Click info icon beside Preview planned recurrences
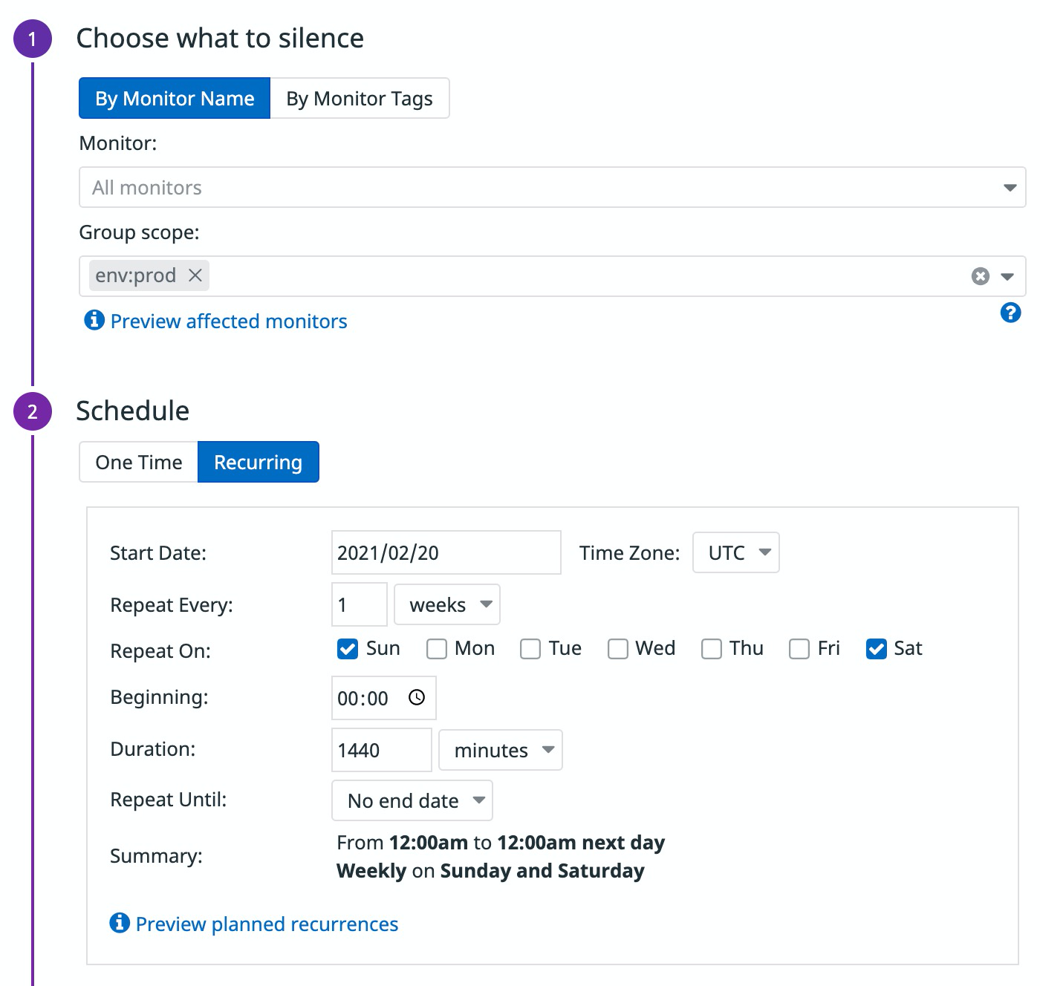 (x=120, y=923)
